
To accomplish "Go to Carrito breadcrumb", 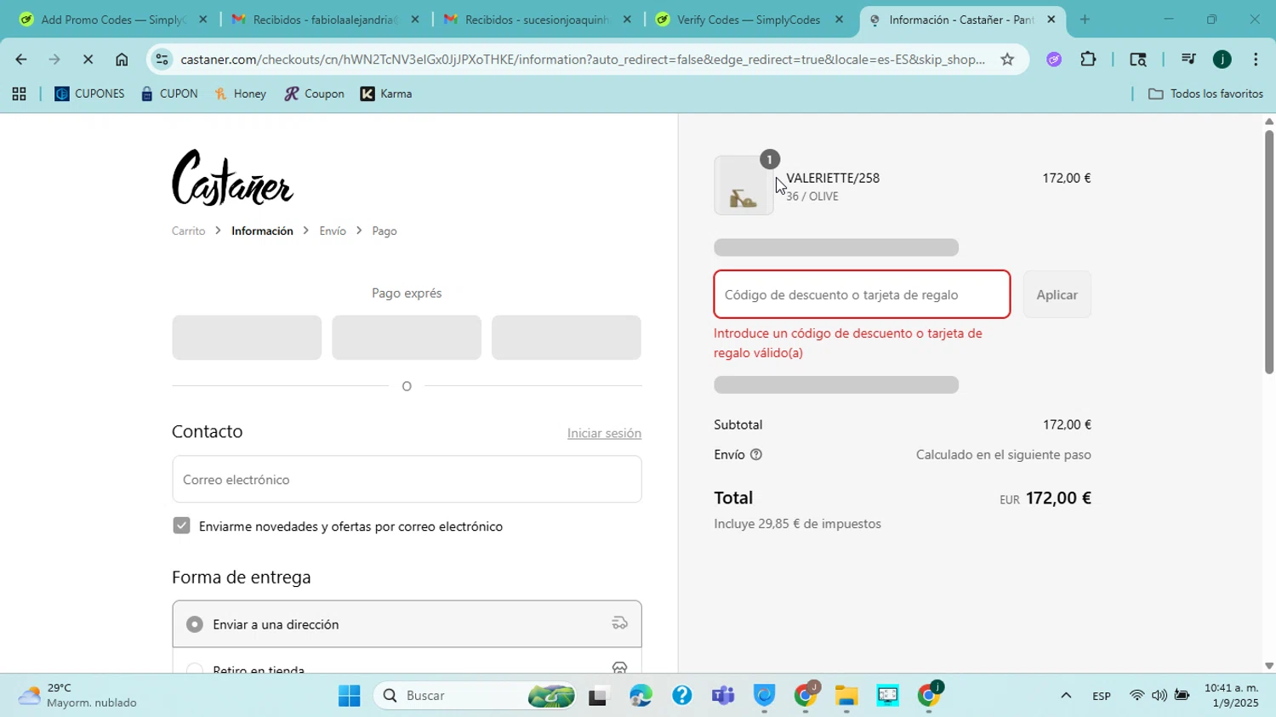I will pyautogui.click(x=189, y=231).
